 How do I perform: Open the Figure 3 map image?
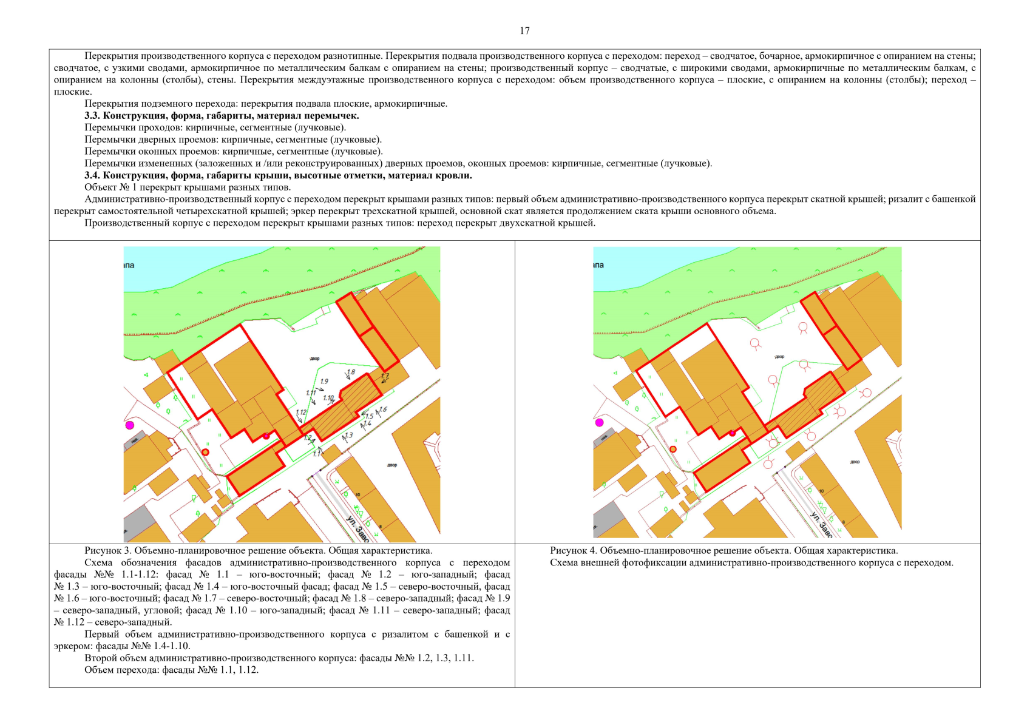point(282,394)
